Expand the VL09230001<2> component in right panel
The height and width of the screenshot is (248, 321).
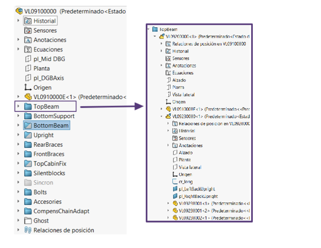click(x=168, y=210)
